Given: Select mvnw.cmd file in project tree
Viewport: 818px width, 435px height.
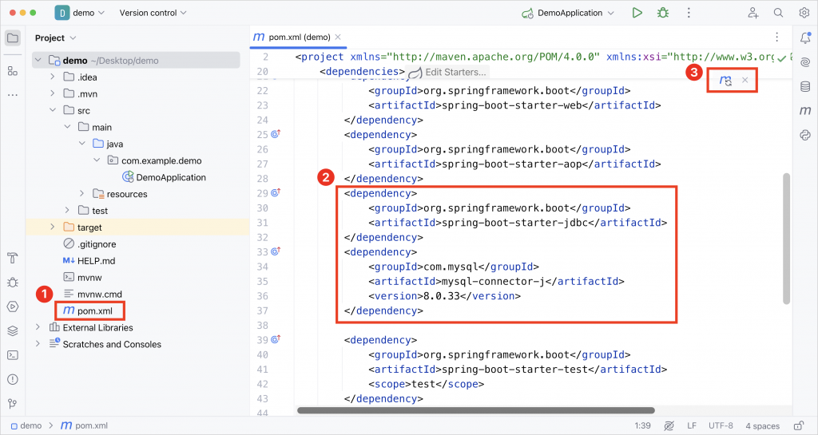Looking at the screenshot, I should point(93,294).
